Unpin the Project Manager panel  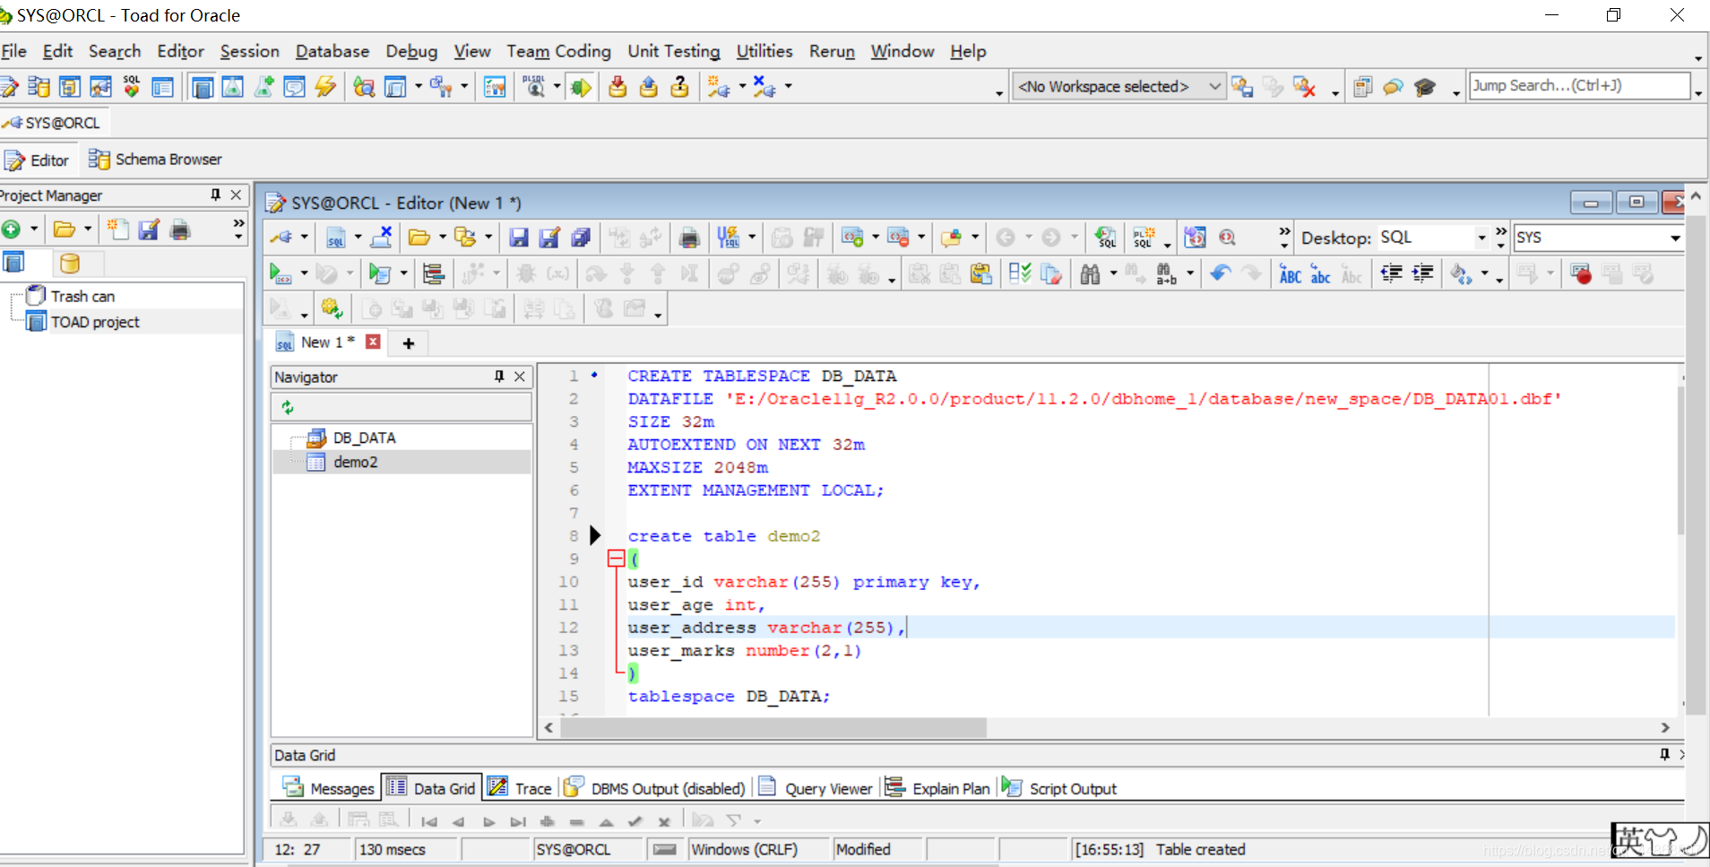(214, 195)
